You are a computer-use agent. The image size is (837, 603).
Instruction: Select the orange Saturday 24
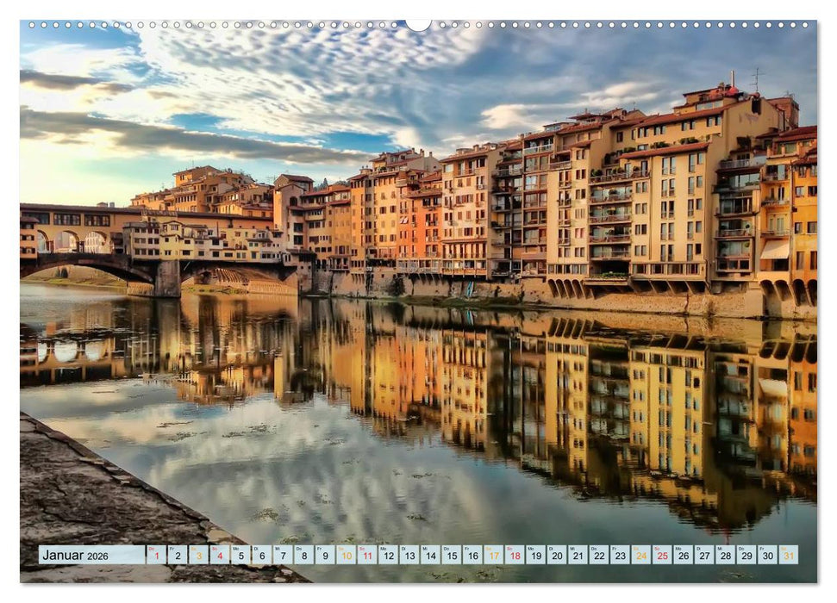(642, 555)
